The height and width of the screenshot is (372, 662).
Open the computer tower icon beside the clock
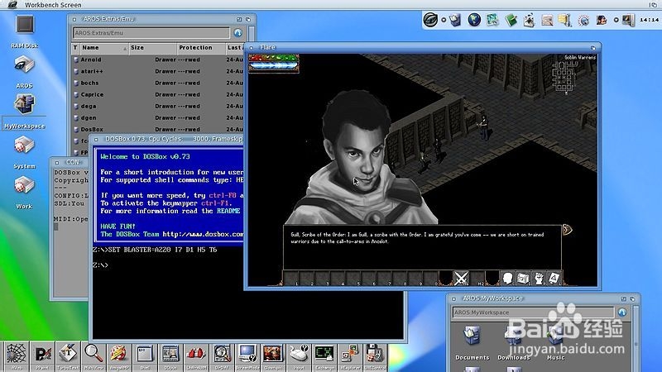click(x=628, y=20)
